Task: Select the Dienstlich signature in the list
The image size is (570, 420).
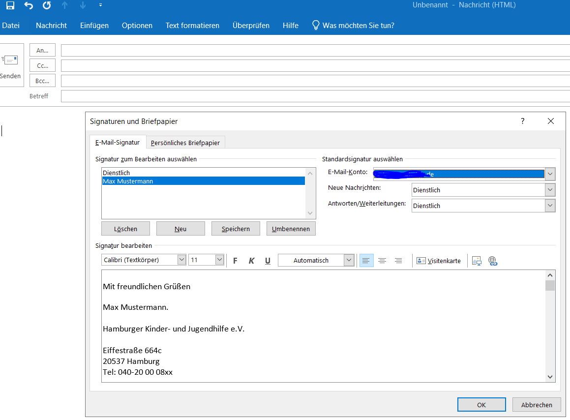Action: point(117,173)
